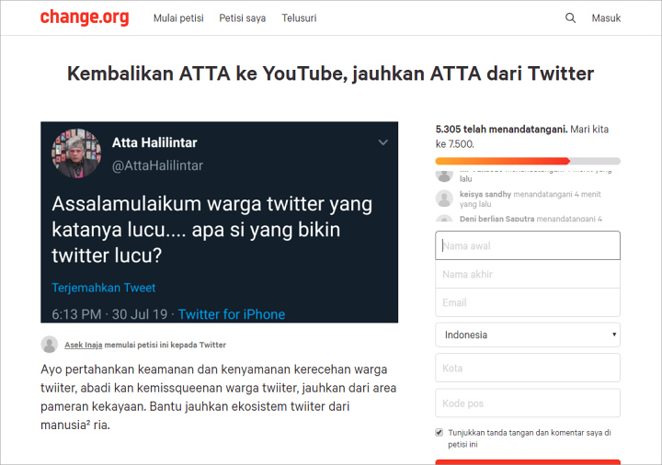Click the tweet text Assalamulaikum warga twitter
662x465 pixels.
tap(212, 230)
